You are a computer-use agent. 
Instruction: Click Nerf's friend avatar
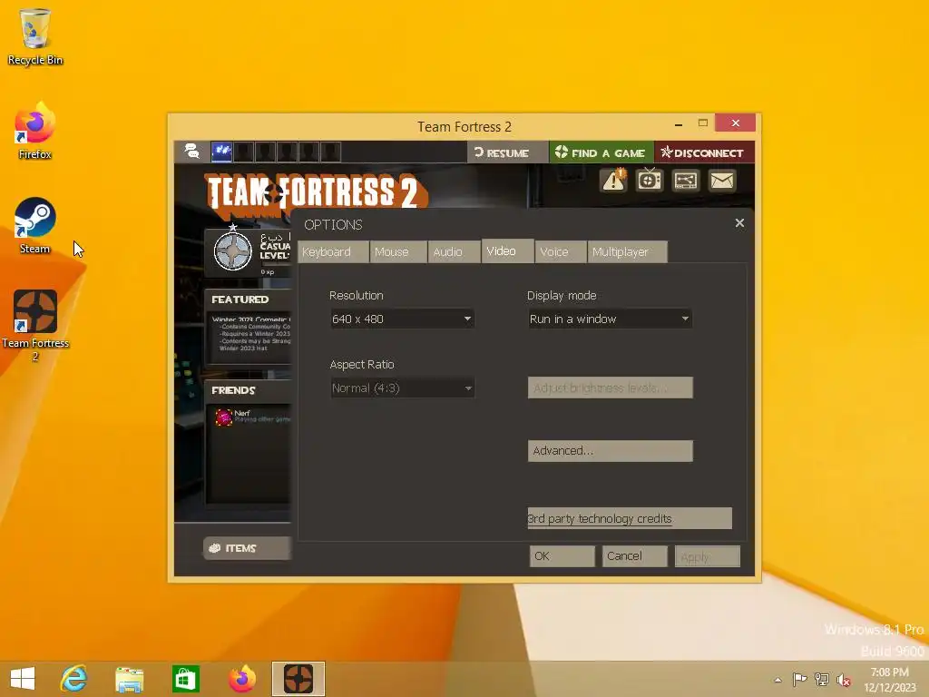[223, 417]
